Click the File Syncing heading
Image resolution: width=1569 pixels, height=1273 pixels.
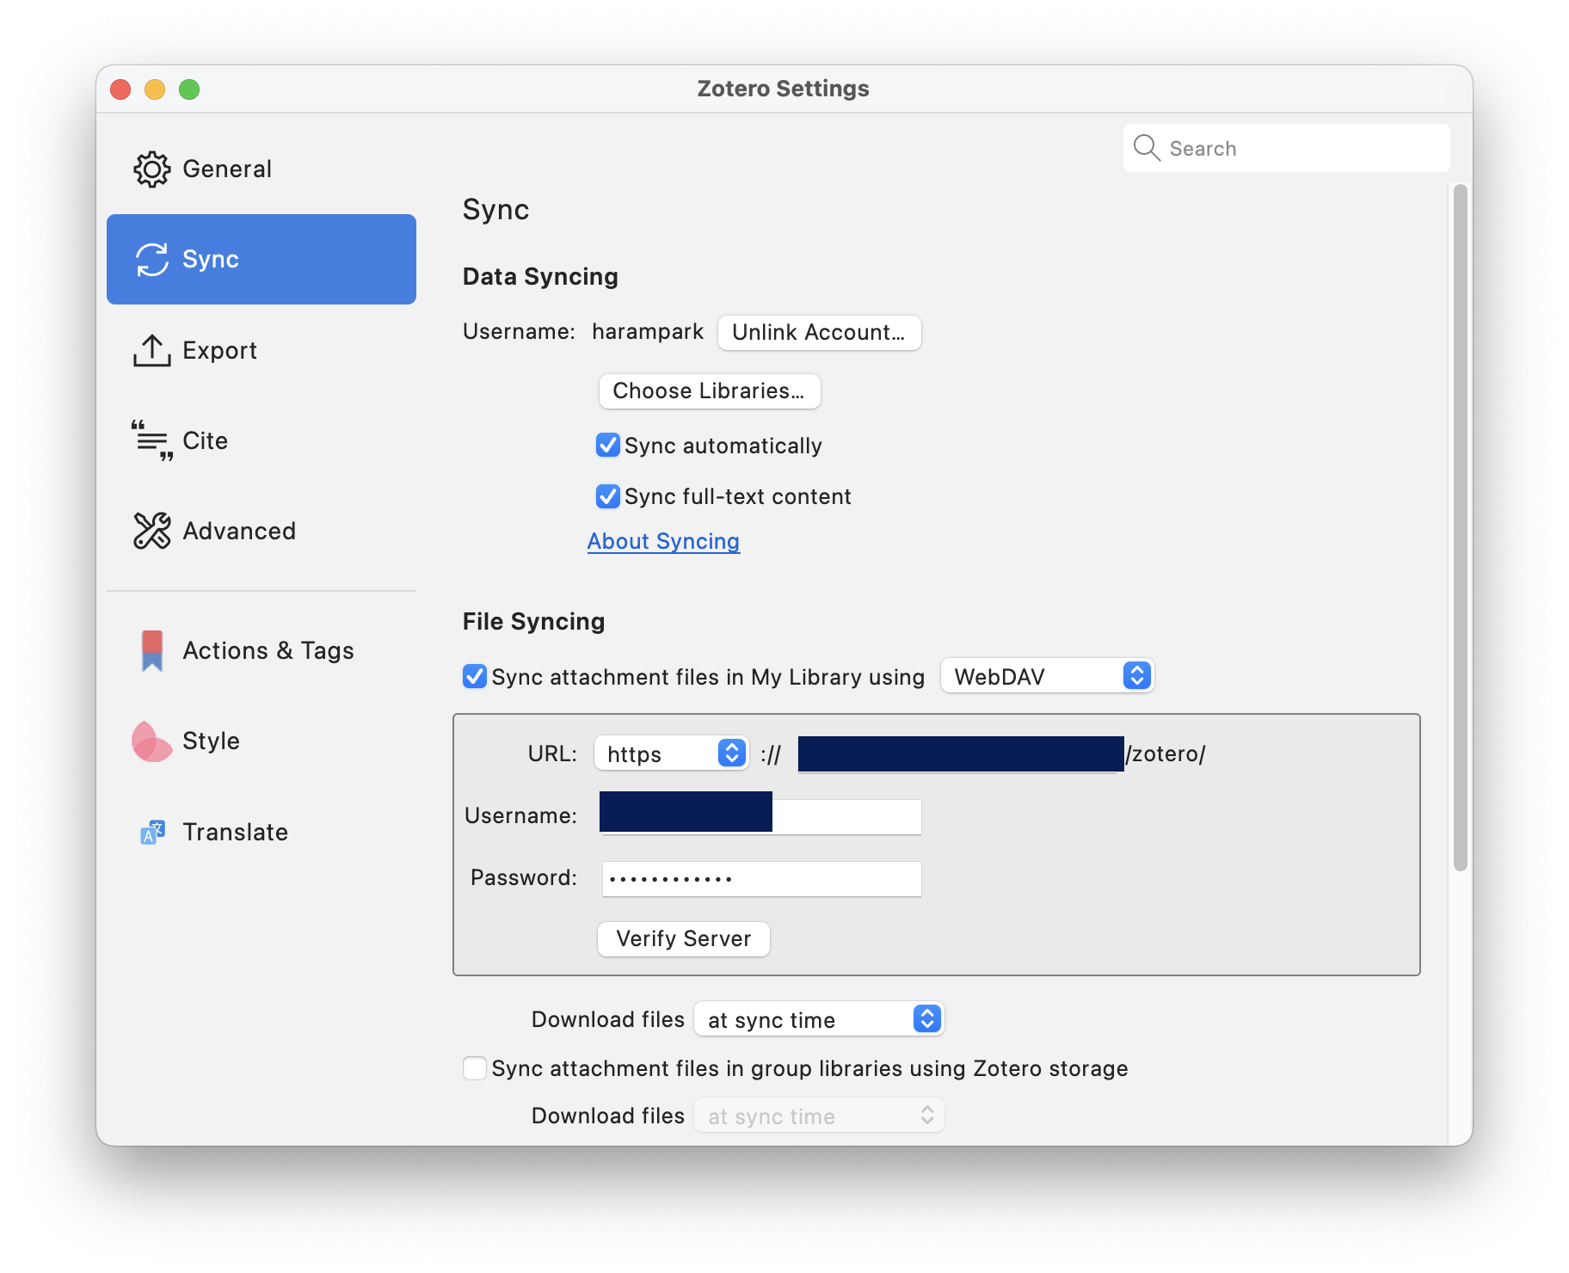[533, 621]
